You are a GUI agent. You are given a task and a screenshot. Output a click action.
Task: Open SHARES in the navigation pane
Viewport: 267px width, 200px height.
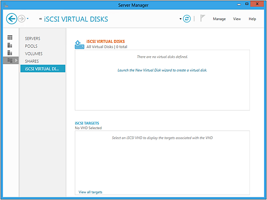pos(32,61)
